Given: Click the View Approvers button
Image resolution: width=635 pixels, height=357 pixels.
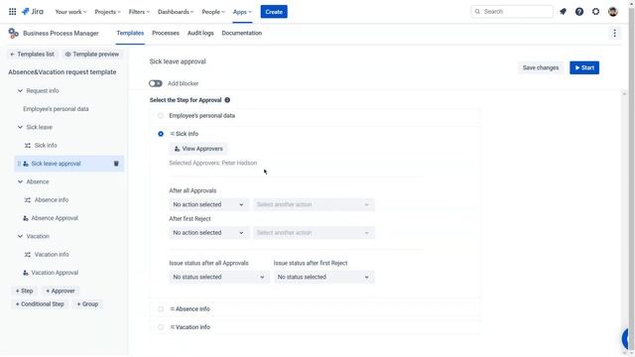Looking at the screenshot, I should [198, 149].
